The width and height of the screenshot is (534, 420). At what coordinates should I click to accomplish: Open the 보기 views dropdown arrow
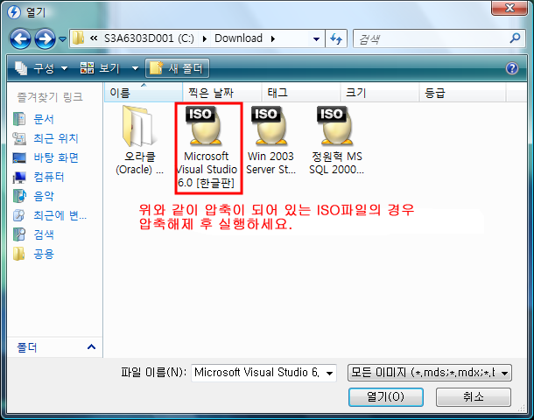coord(135,68)
